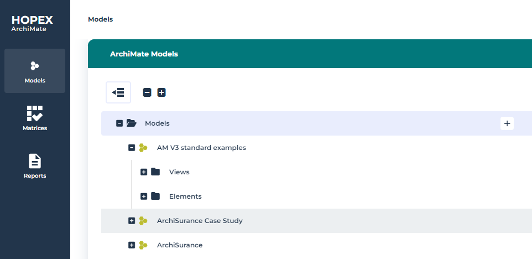Click the Models breadcrumb title
Screen dimensions: 532x259
(x=100, y=19)
